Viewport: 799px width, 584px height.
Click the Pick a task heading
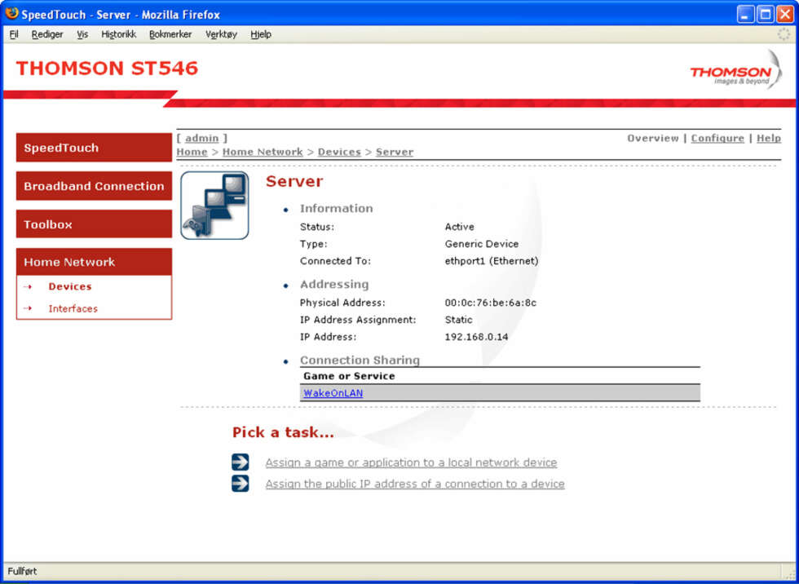pyautogui.click(x=283, y=432)
